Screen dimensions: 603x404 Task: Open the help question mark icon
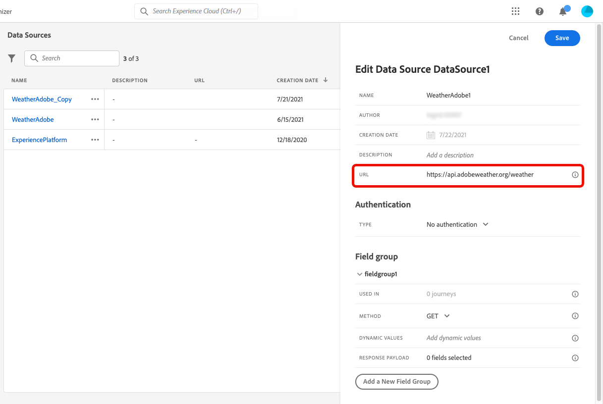click(540, 11)
